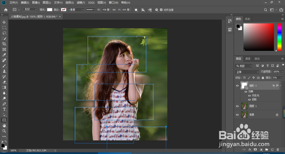
Task: Open the blend mode 正常 dropdown
Action: coord(247,72)
